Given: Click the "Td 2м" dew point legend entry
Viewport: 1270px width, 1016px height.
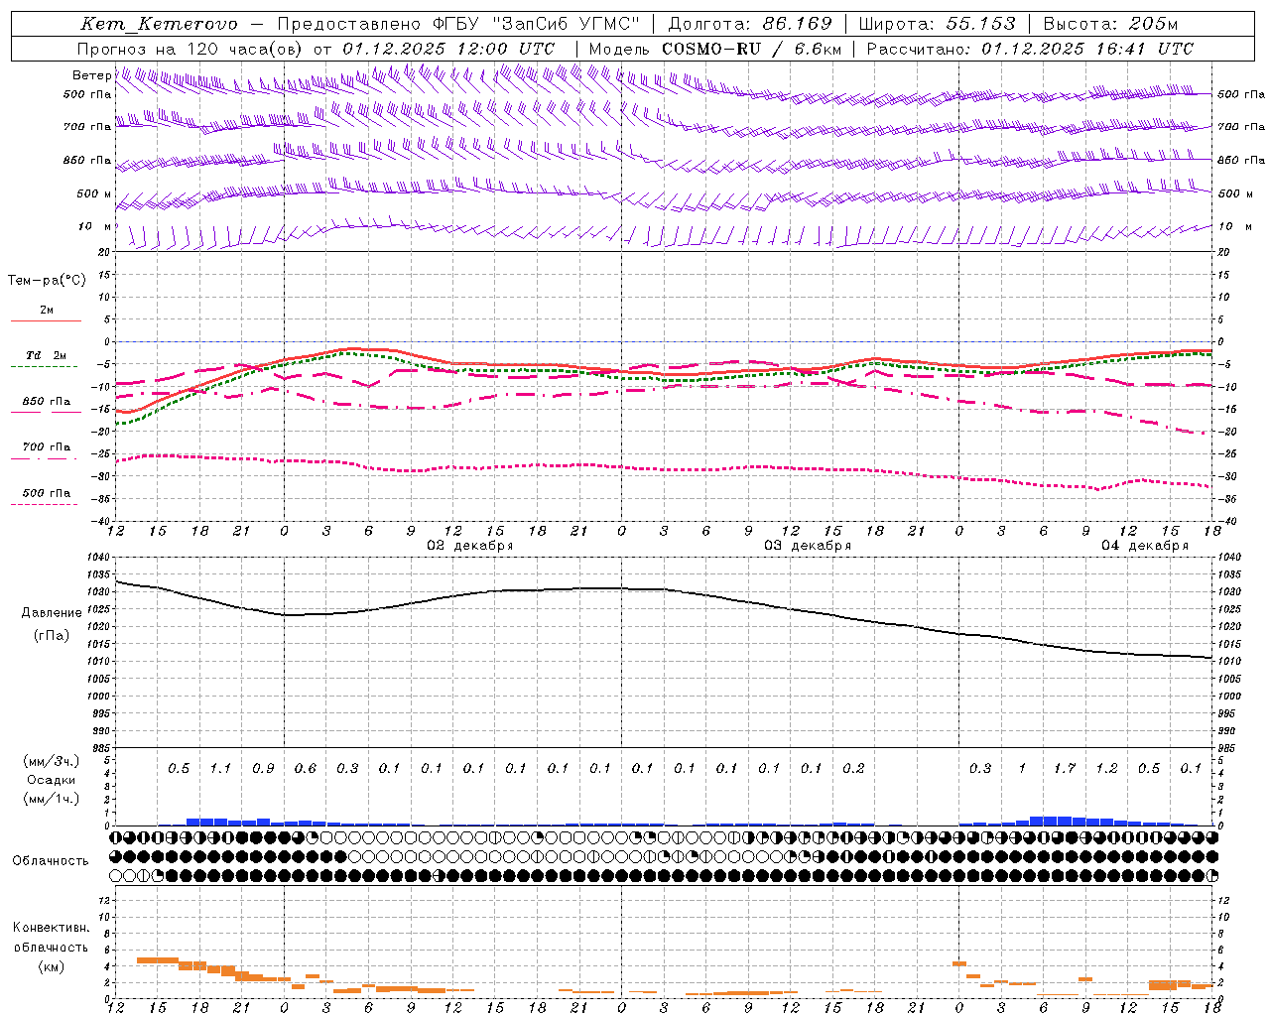Looking at the screenshot, I should pyautogui.click(x=46, y=355).
